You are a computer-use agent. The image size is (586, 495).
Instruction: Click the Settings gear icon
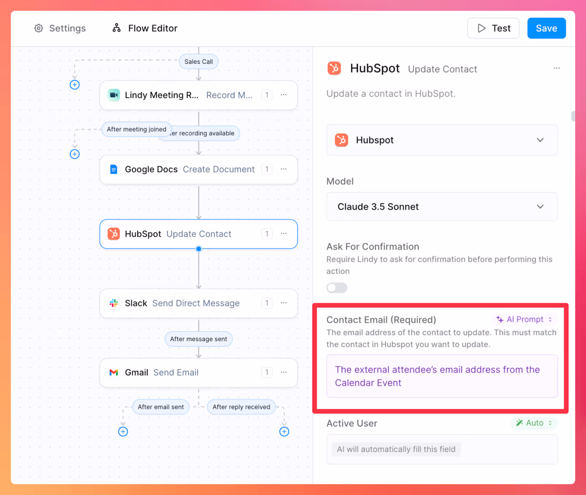click(39, 28)
